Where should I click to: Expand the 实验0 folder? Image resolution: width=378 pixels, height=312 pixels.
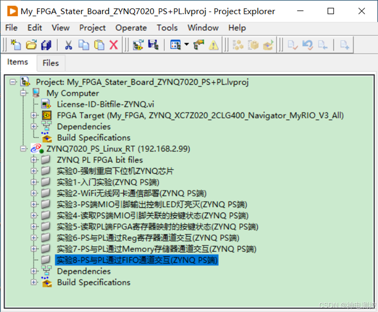(34, 171)
